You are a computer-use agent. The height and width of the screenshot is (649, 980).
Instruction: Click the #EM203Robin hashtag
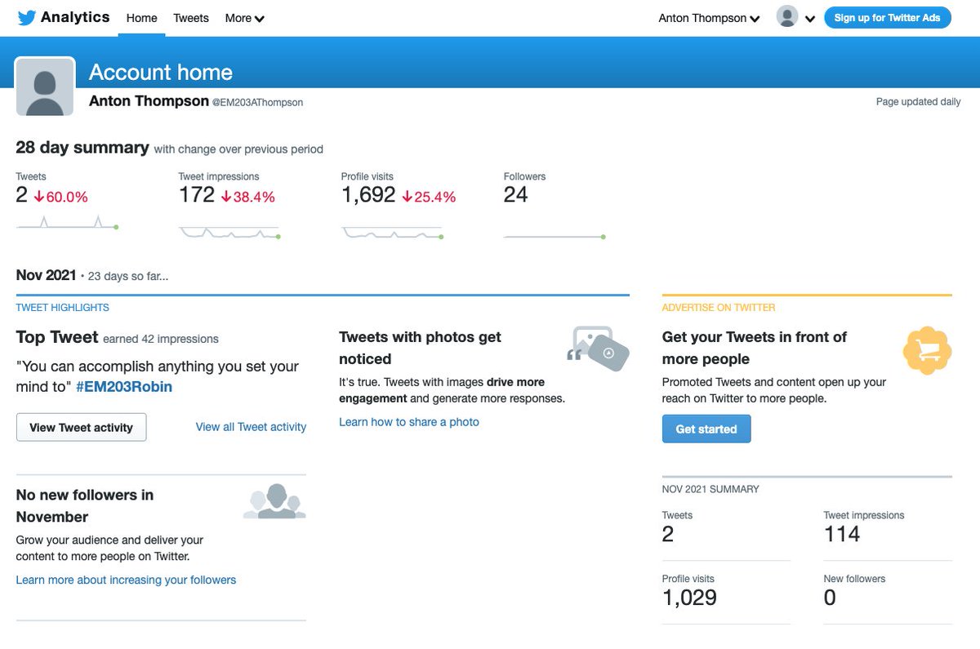[124, 387]
